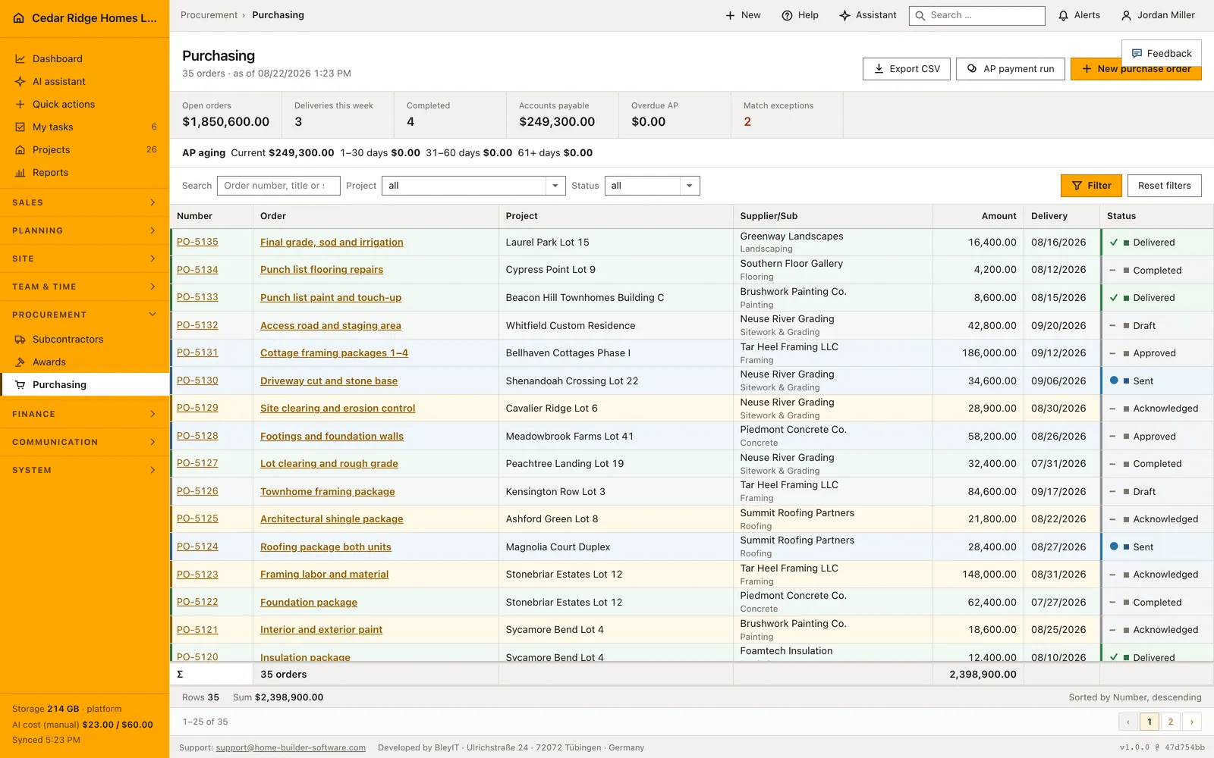This screenshot has width=1214, height=758.
Task: Open Townhome framing package order link
Action: pyautogui.click(x=328, y=492)
